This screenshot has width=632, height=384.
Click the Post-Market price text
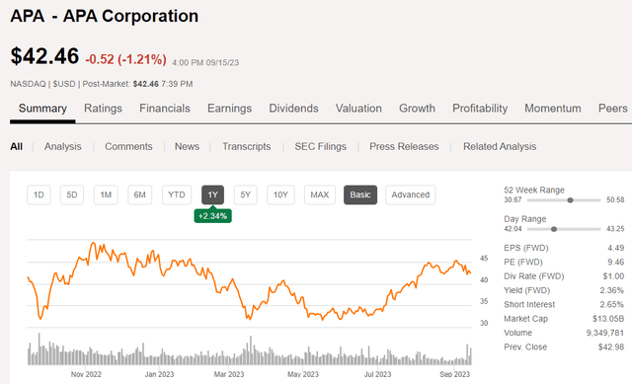point(137,84)
